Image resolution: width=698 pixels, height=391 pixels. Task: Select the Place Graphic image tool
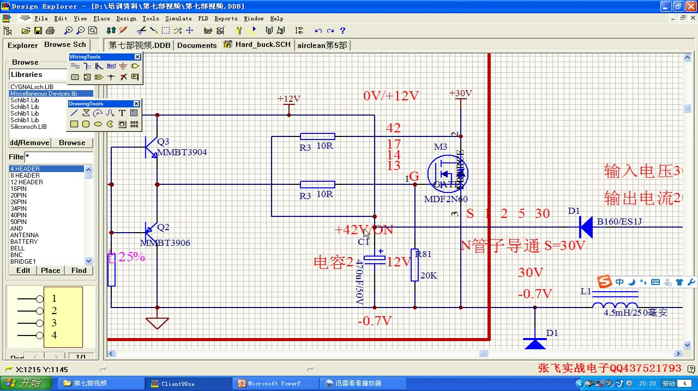click(122, 124)
